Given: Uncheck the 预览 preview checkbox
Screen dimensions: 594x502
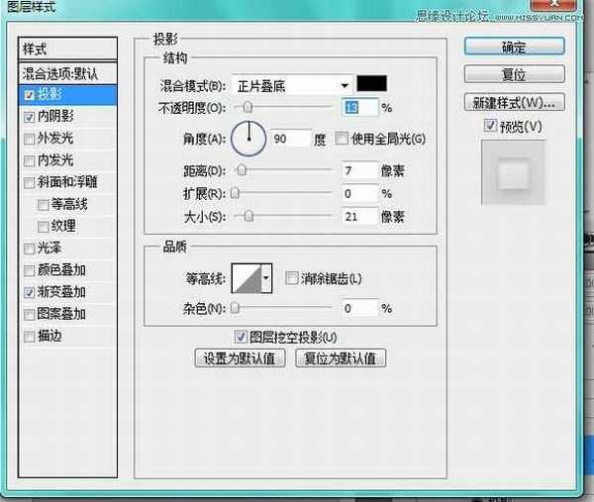Looking at the screenshot, I should coord(491,126).
